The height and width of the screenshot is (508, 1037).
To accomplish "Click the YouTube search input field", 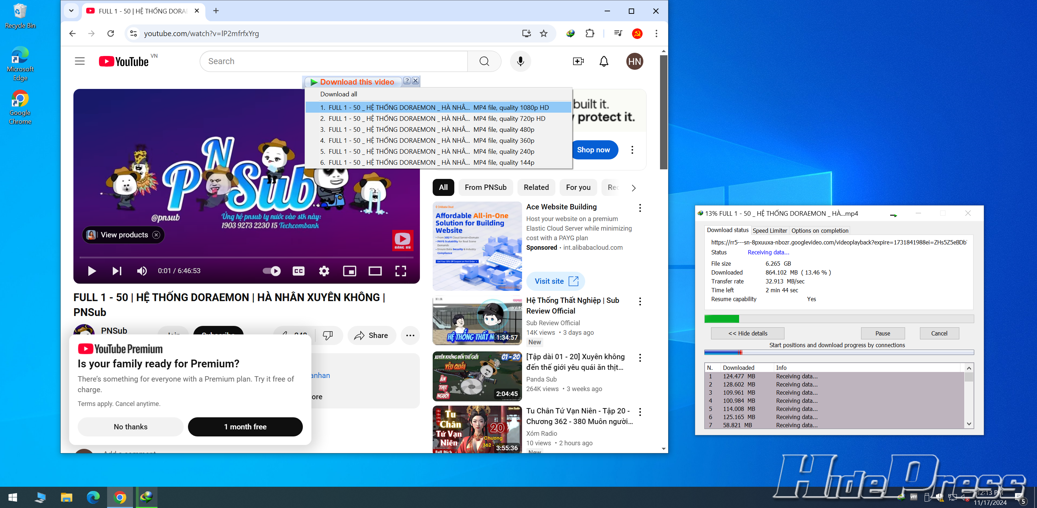I will coord(334,61).
